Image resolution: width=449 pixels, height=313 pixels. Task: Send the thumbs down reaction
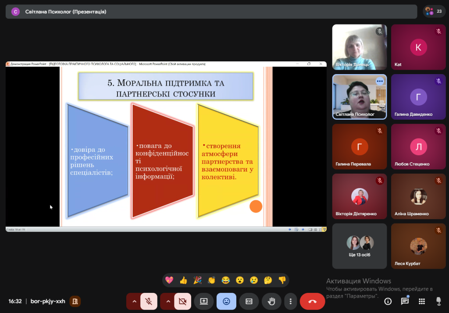tap(282, 280)
